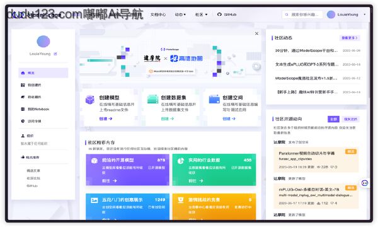Click the green dataset icon of 创建数据集

pos(152,99)
